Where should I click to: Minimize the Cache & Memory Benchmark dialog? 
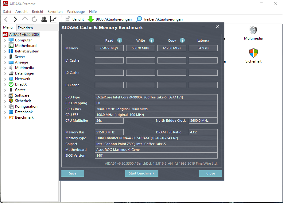[203, 27]
